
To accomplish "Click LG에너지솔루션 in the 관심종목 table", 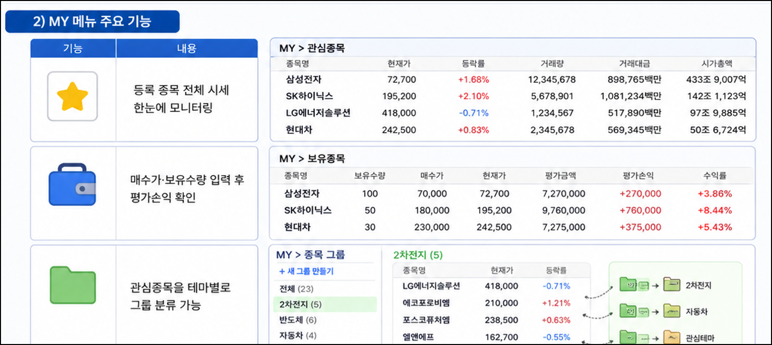I will tap(318, 113).
